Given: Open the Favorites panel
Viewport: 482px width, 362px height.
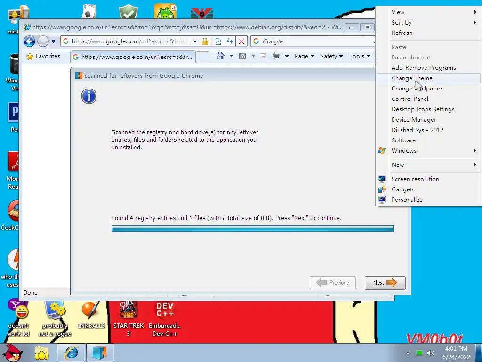Looking at the screenshot, I should (43, 56).
